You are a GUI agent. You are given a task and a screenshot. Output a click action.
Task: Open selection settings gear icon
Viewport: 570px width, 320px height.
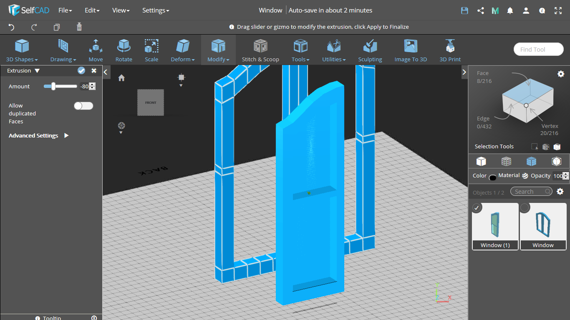[x=561, y=74]
